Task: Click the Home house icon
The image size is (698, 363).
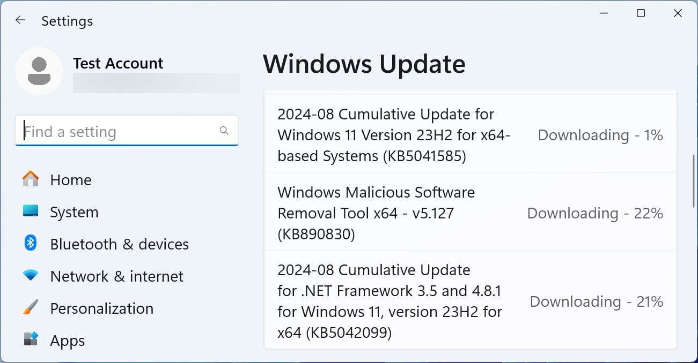Action: pyautogui.click(x=31, y=179)
